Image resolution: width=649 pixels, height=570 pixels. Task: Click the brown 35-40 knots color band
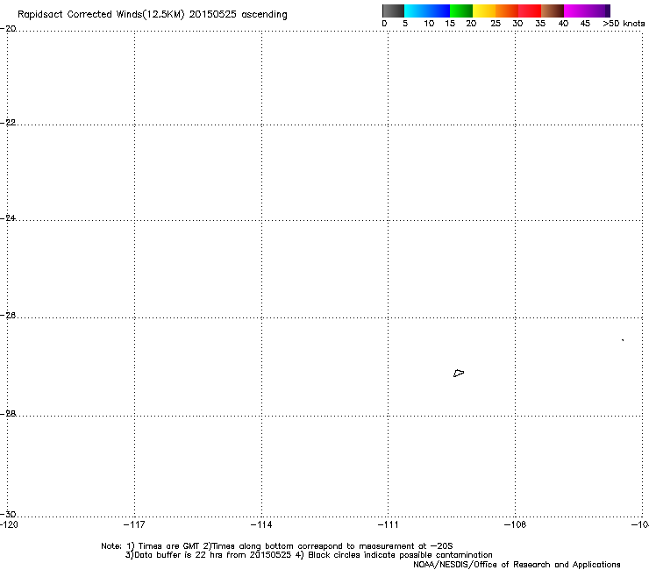coord(553,11)
